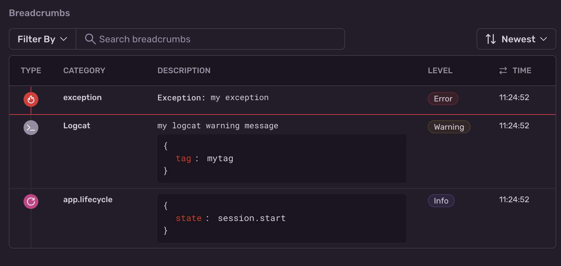561x266 pixels.
Task: Click the Warning level badge
Action: (x=449, y=127)
